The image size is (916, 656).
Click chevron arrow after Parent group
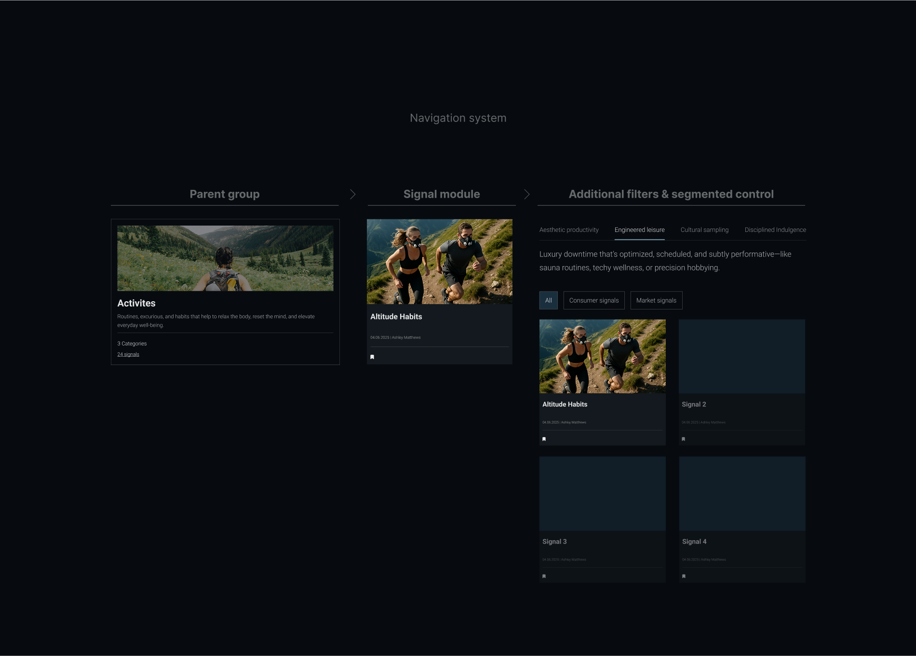353,194
